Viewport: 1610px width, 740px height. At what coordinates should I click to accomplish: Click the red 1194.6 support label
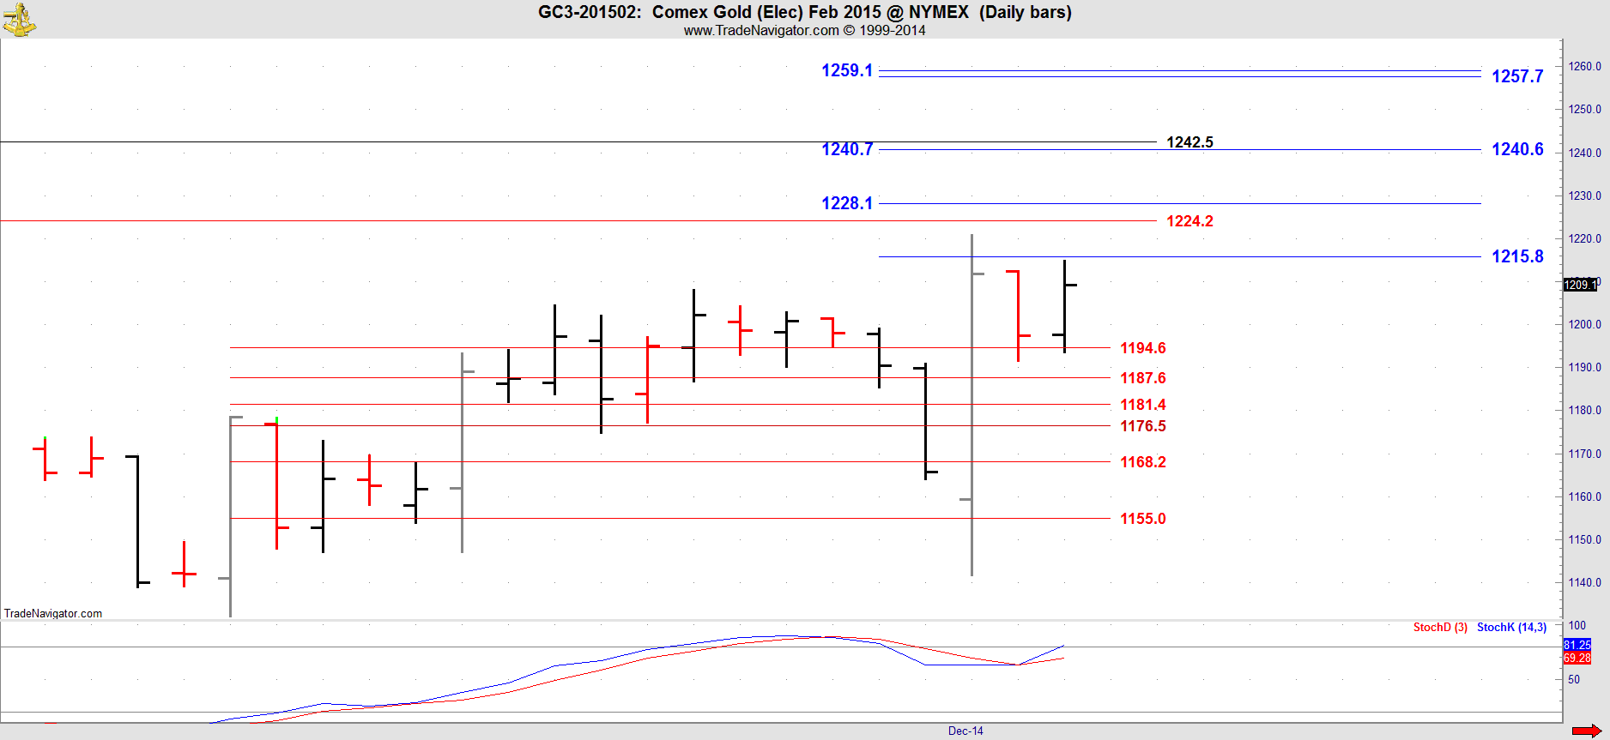(1142, 348)
